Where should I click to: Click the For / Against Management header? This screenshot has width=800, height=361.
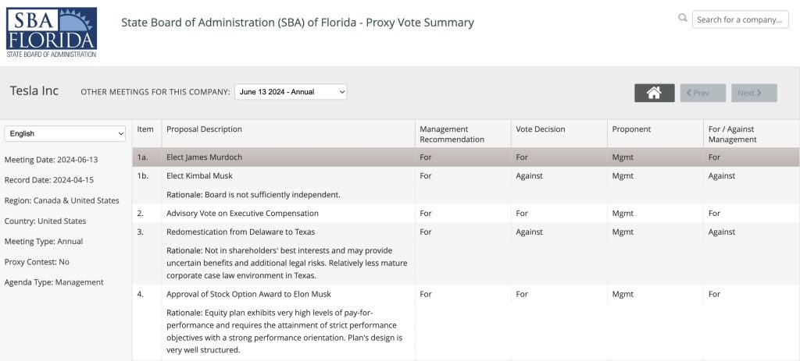pos(733,134)
